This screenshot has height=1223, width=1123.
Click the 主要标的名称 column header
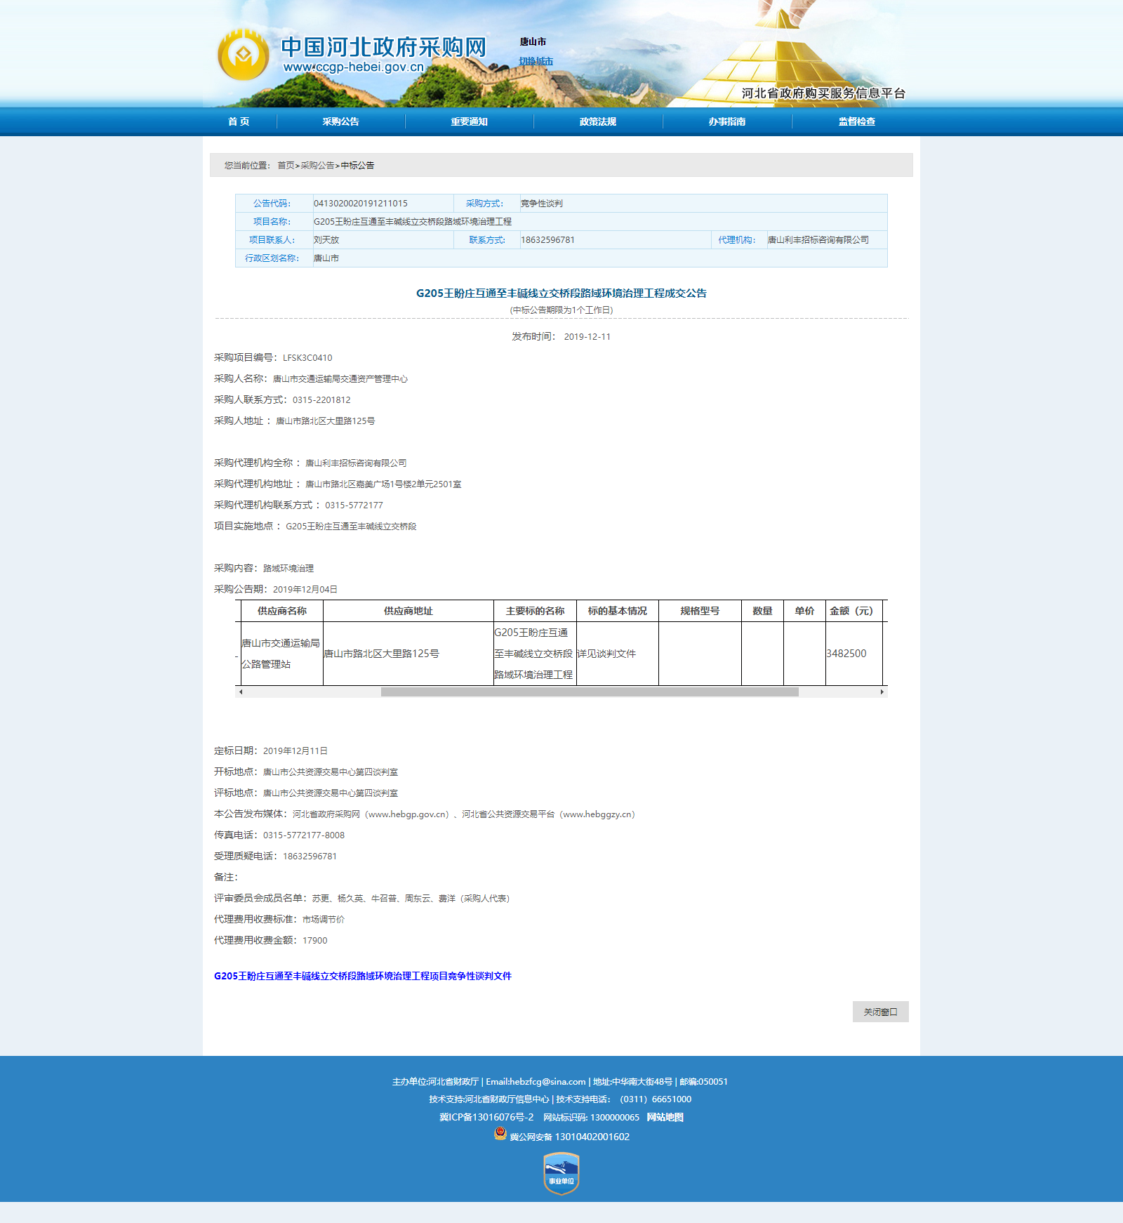pyautogui.click(x=535, y=611)
